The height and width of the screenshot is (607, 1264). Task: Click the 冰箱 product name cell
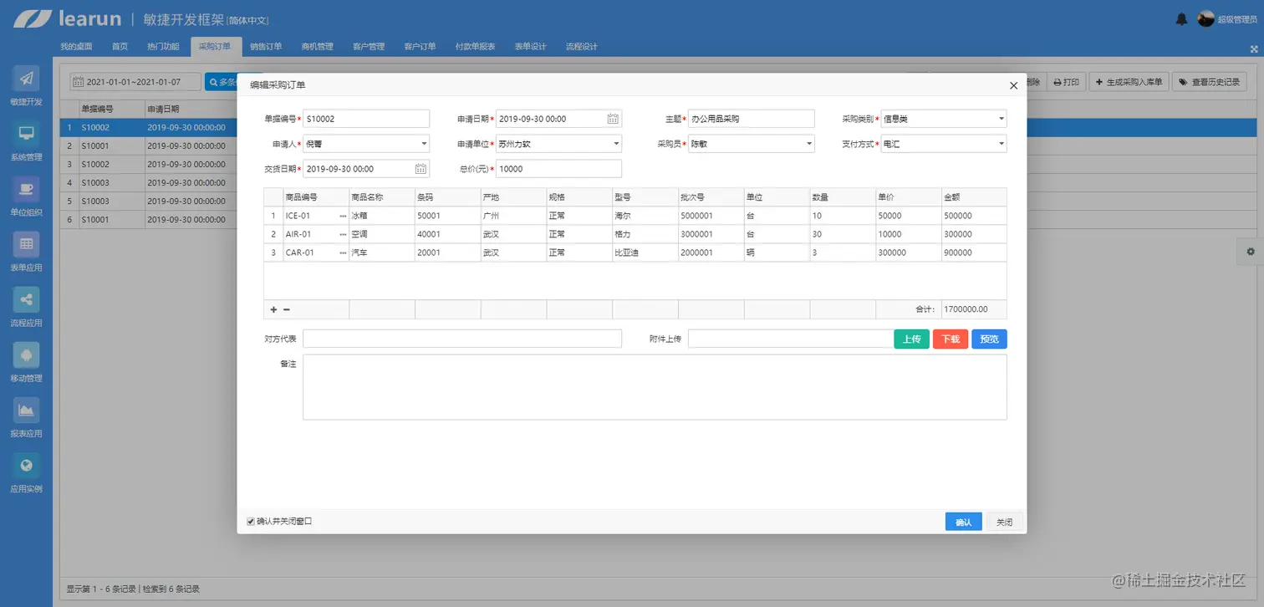381,216
